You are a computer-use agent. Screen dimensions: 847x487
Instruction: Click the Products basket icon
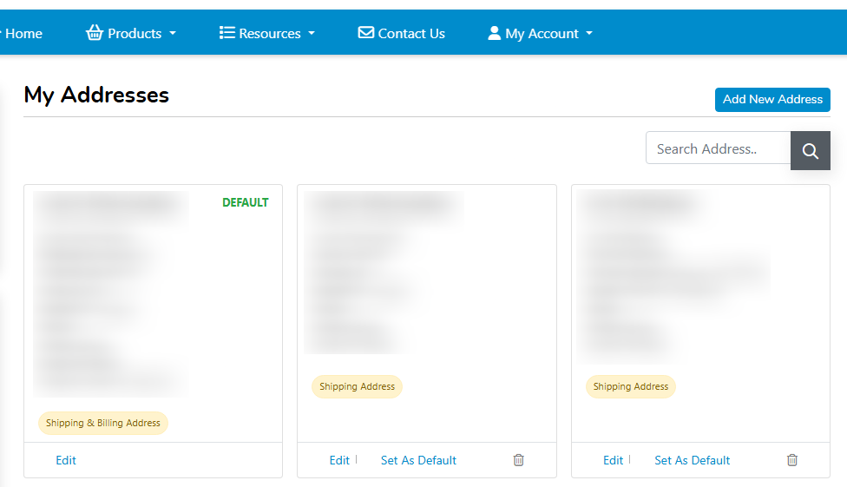(95, 33)
